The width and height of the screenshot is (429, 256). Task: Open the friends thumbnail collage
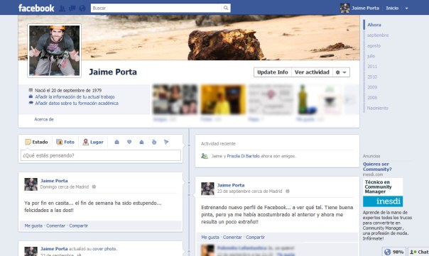point(175,99)
